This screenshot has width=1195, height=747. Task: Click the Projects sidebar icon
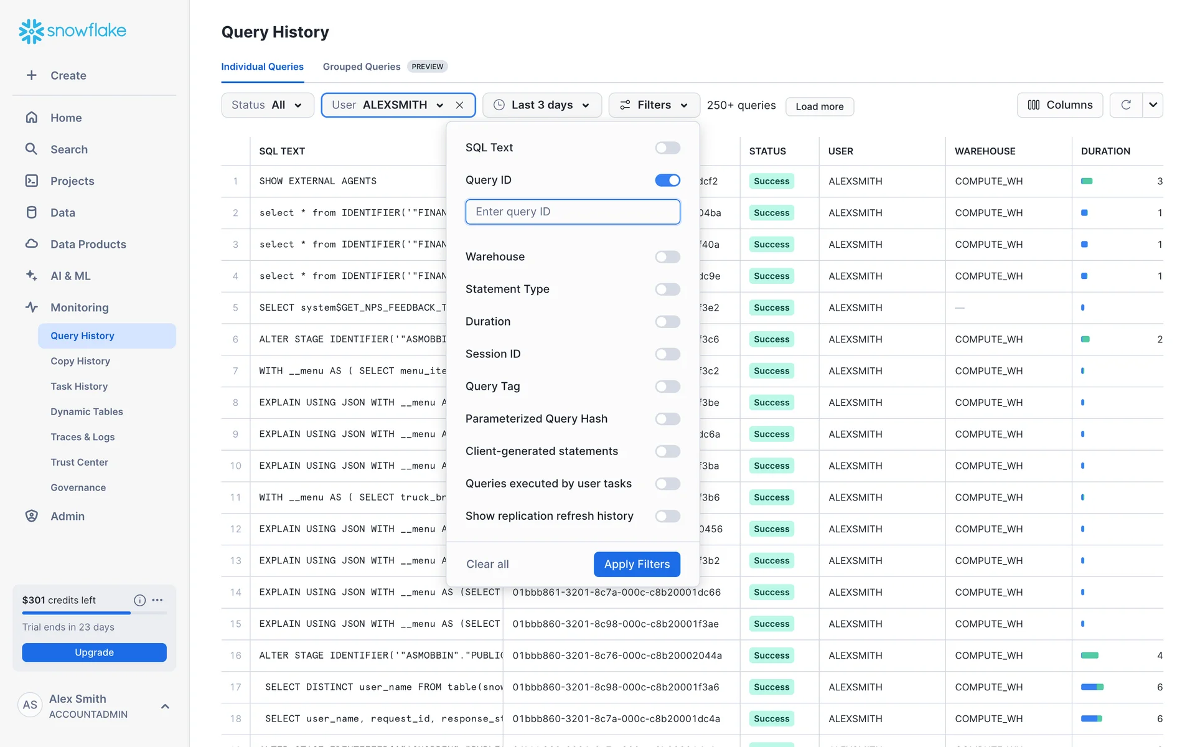click(x=31, y=181)
